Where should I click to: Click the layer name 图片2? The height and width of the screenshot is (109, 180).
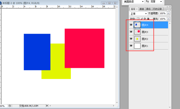pyautogui.click(x=145, y=39)
